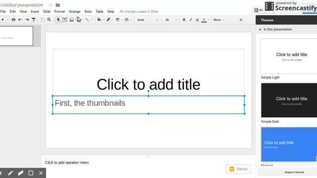Screen dimensions: 317x178
Task: Select the Line tool
Action: point(87,20)
